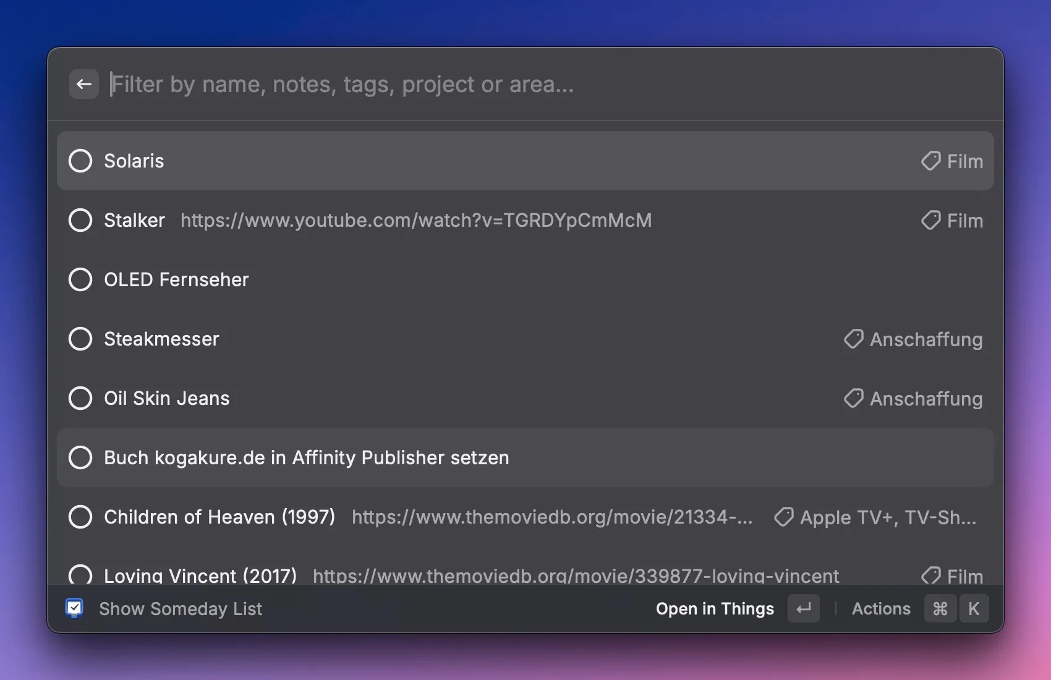Click the Film tag icon on Solaris

[x=930, y=161]
